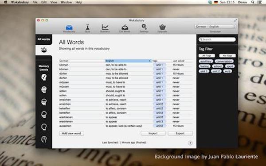This screenshot has height=166, width=266.
Task: Click the 15 Hours value in aussehen row
Action: click(178, 126)
